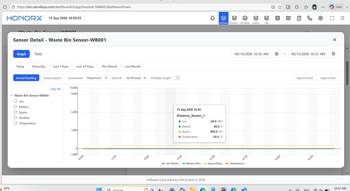Check the Temperature checkbox
Screen dimensions: 350x191
click(x=16, y=123)
